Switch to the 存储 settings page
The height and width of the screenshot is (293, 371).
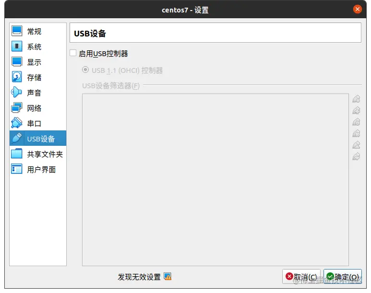38,77
